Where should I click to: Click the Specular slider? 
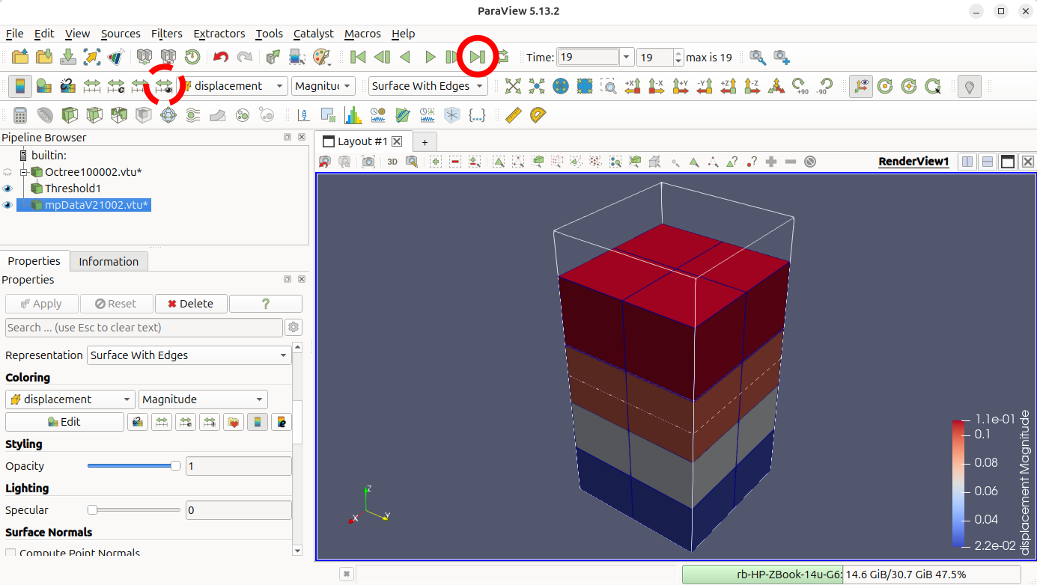pos(133,510)
